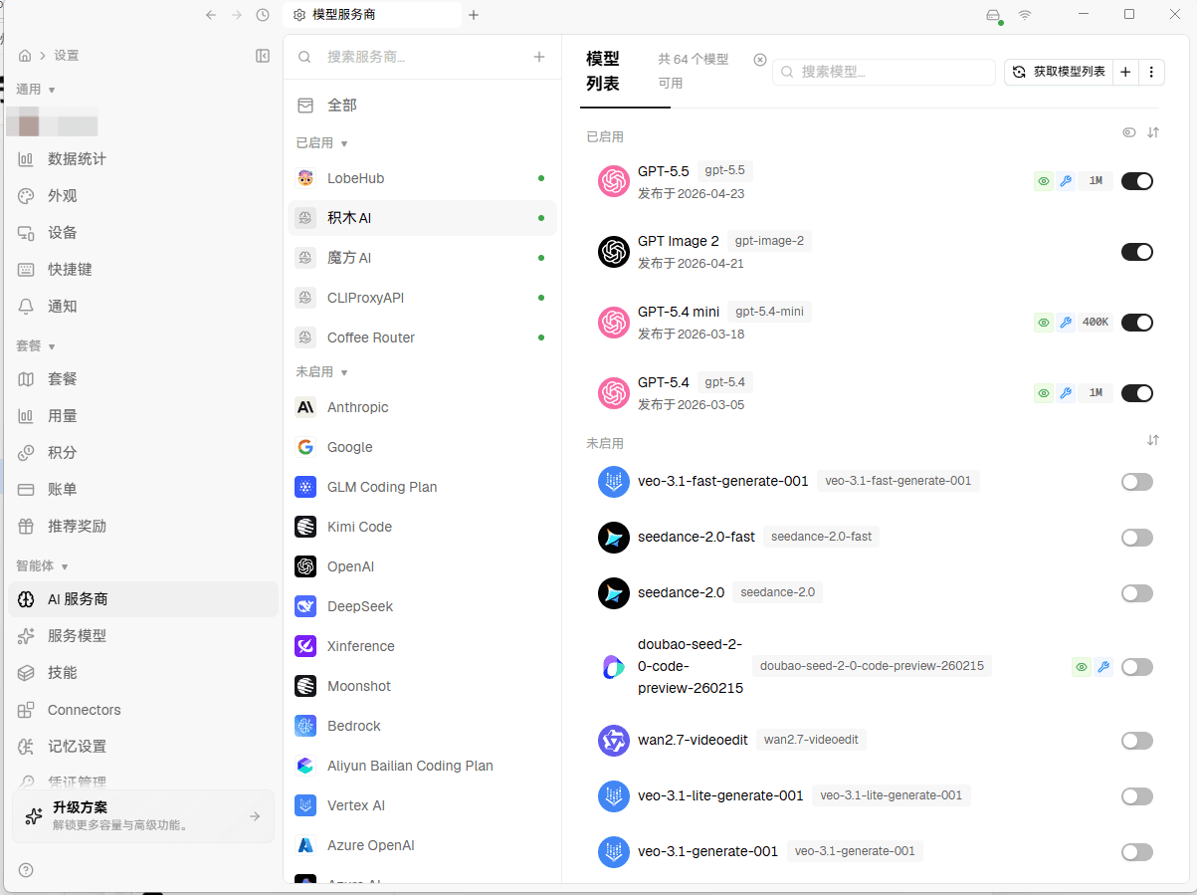Open a new tab with plus icon
1197x895 pixels.
474,15
